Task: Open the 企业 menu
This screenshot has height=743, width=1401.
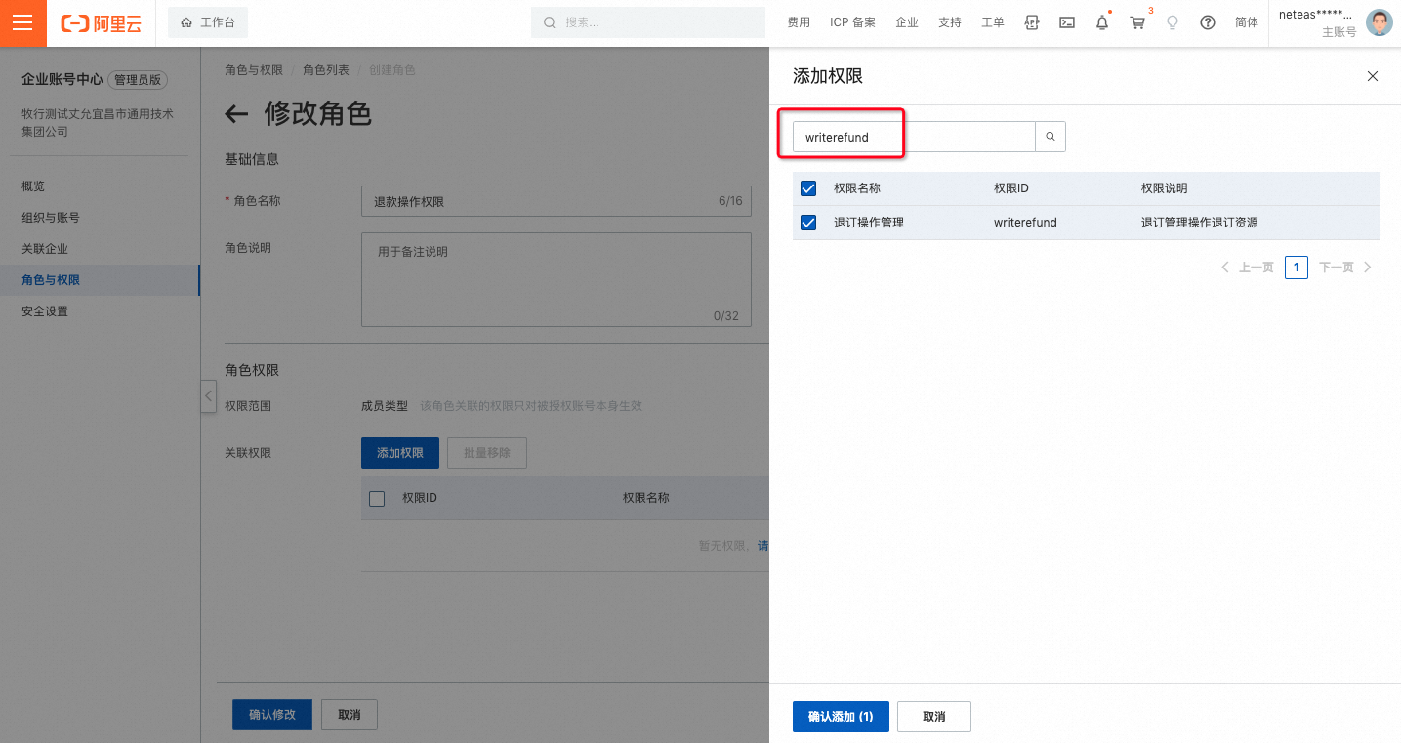Action: [907, 22]
